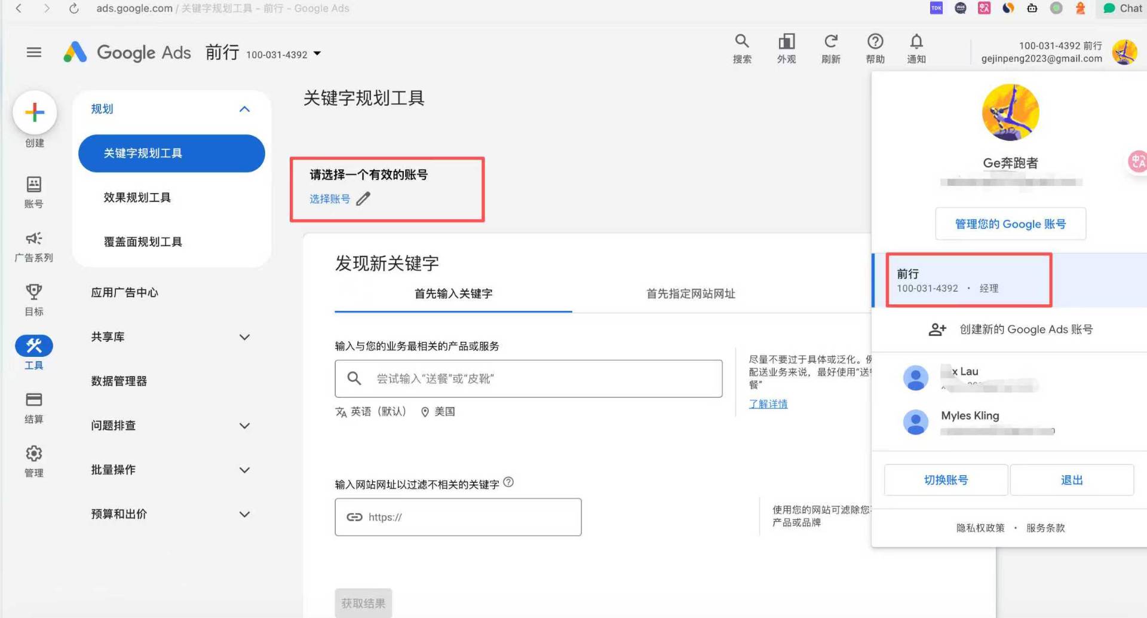The height and width of the screenshot is (618, 1147).
Task: Click the large Ge奔跑者 profile picture
Action: pyautogui.click(x=1010, y=112)
